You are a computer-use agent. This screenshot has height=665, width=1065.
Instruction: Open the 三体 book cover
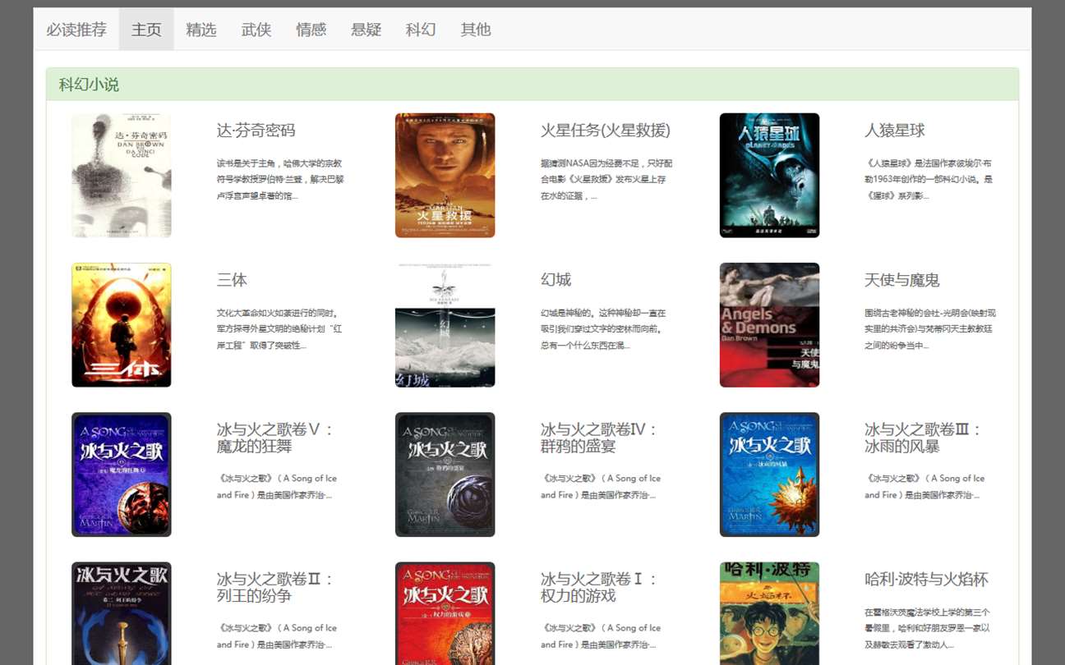(122, 325)
